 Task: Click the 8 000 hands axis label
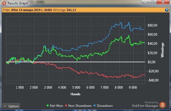[x=119, y=88]
